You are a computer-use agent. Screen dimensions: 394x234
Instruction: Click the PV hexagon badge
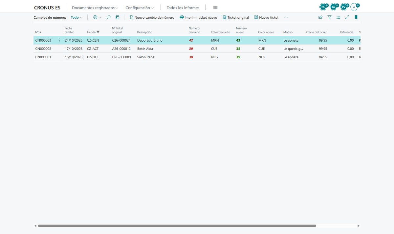tap(344, 7)
